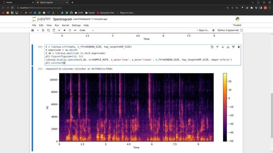Open the GitHub bookmark icon
The width and height of the screenshot is (273, 153).
(x=71, y=13)
